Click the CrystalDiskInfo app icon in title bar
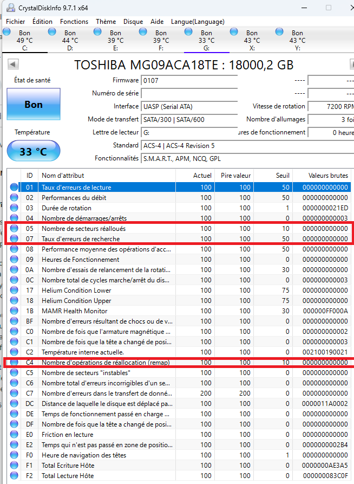The image size is (354, 484). pyautogui.click(x=11, y=8)
